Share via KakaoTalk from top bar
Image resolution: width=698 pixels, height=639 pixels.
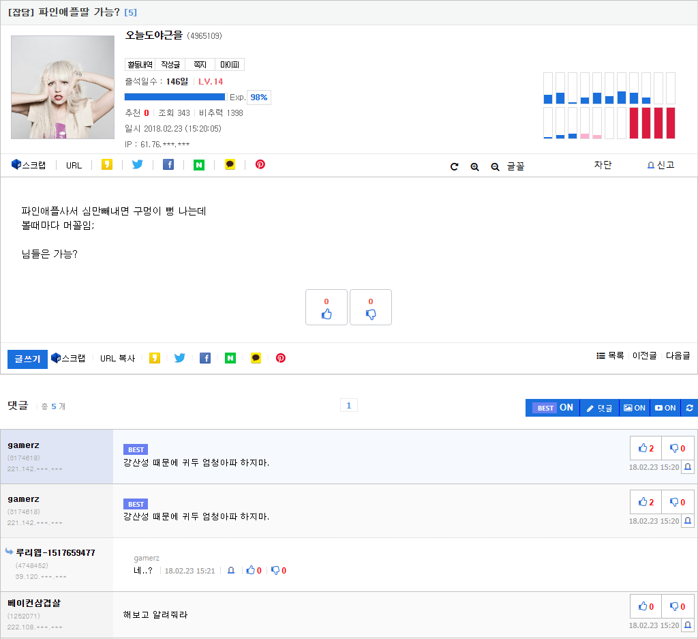[230, 164]
